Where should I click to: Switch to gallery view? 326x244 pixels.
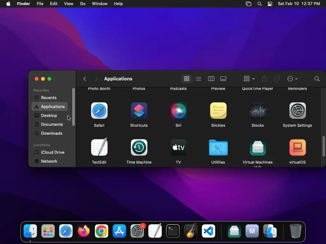(x=223, y=79)
